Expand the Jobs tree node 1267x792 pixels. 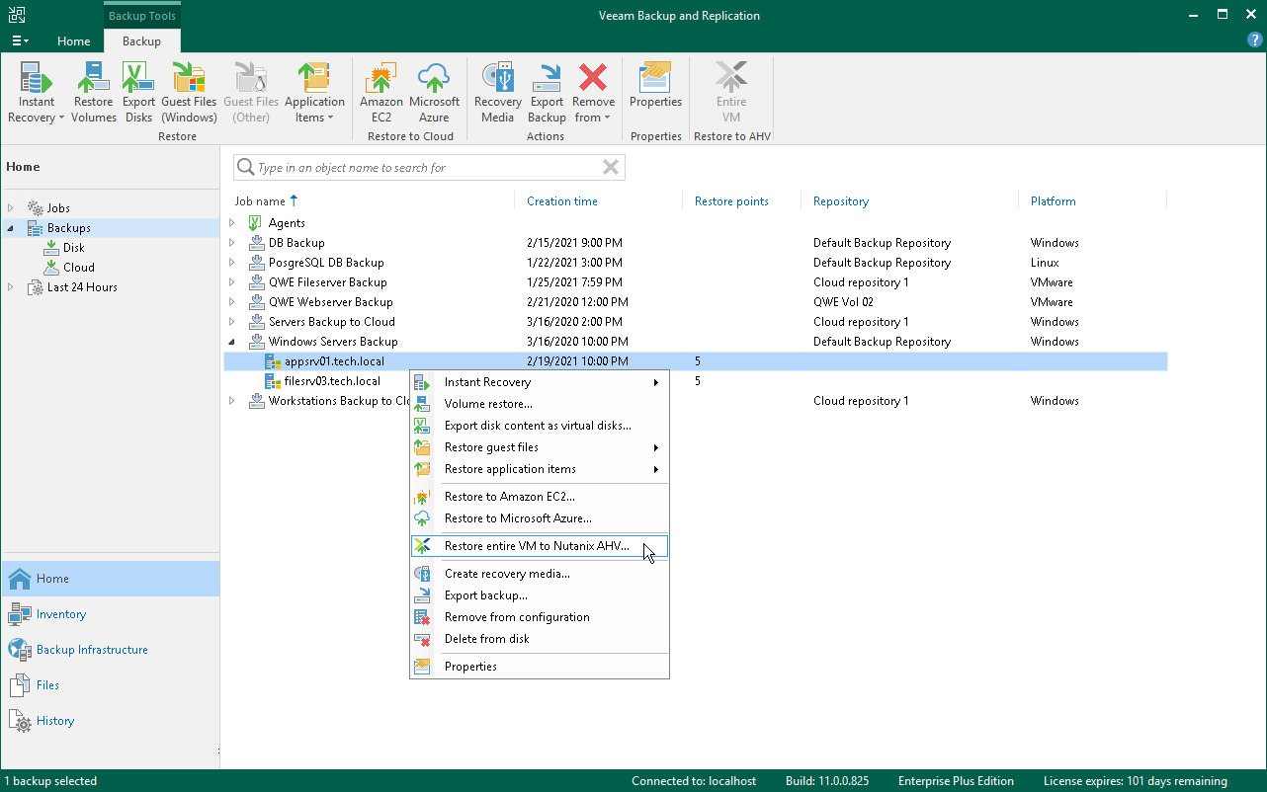coord(12,208)
